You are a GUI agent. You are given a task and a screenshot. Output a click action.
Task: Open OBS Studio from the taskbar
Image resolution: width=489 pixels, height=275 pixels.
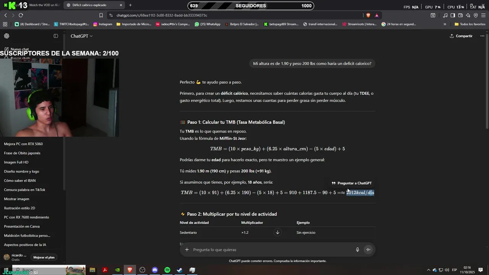pyautogui.click(x=142, y=270)
